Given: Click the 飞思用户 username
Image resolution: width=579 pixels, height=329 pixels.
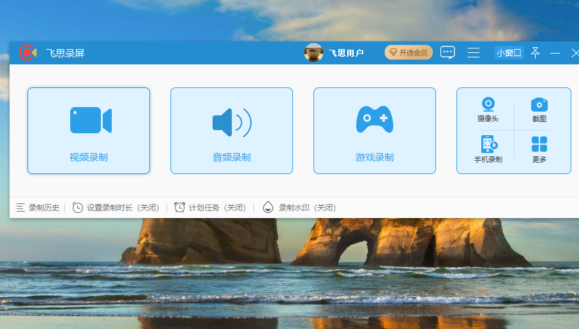Looking at the screenshot, I should pyautogui.click(x=346, y=53).
